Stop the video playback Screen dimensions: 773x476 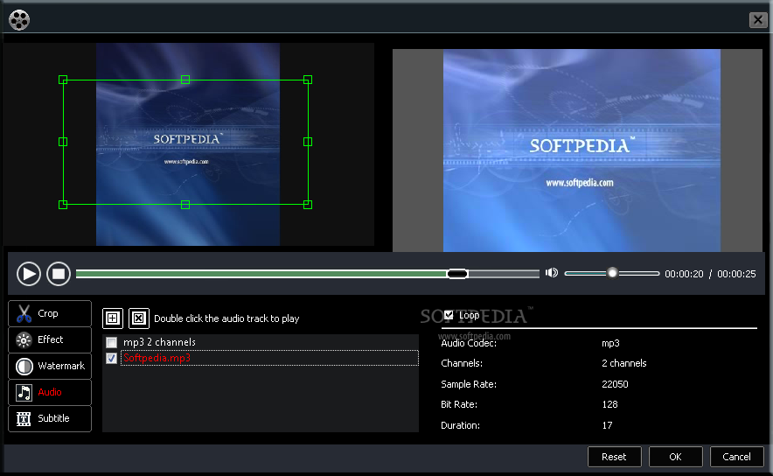click(x=59, y=274)
